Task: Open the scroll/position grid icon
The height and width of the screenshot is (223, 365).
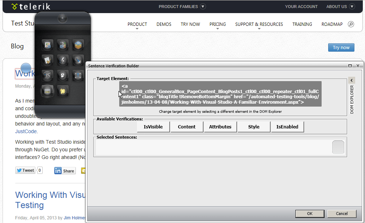Action: point(78,76)
